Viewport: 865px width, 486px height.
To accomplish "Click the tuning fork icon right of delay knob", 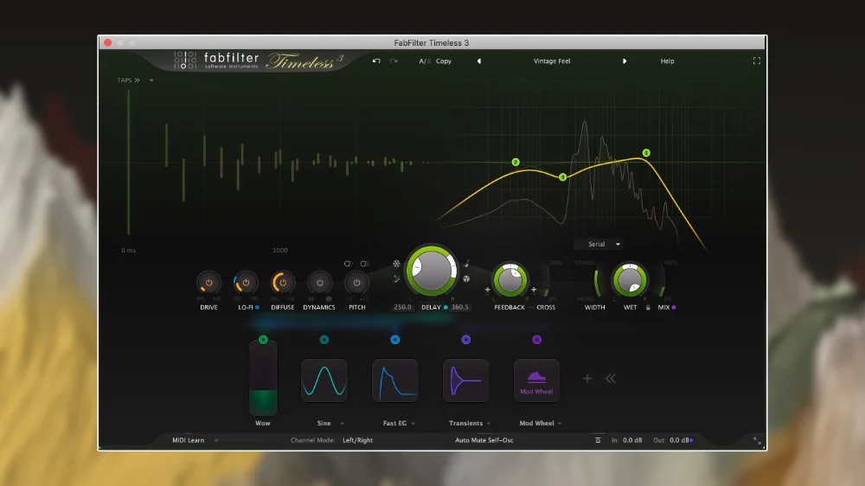I will point(467,264).
